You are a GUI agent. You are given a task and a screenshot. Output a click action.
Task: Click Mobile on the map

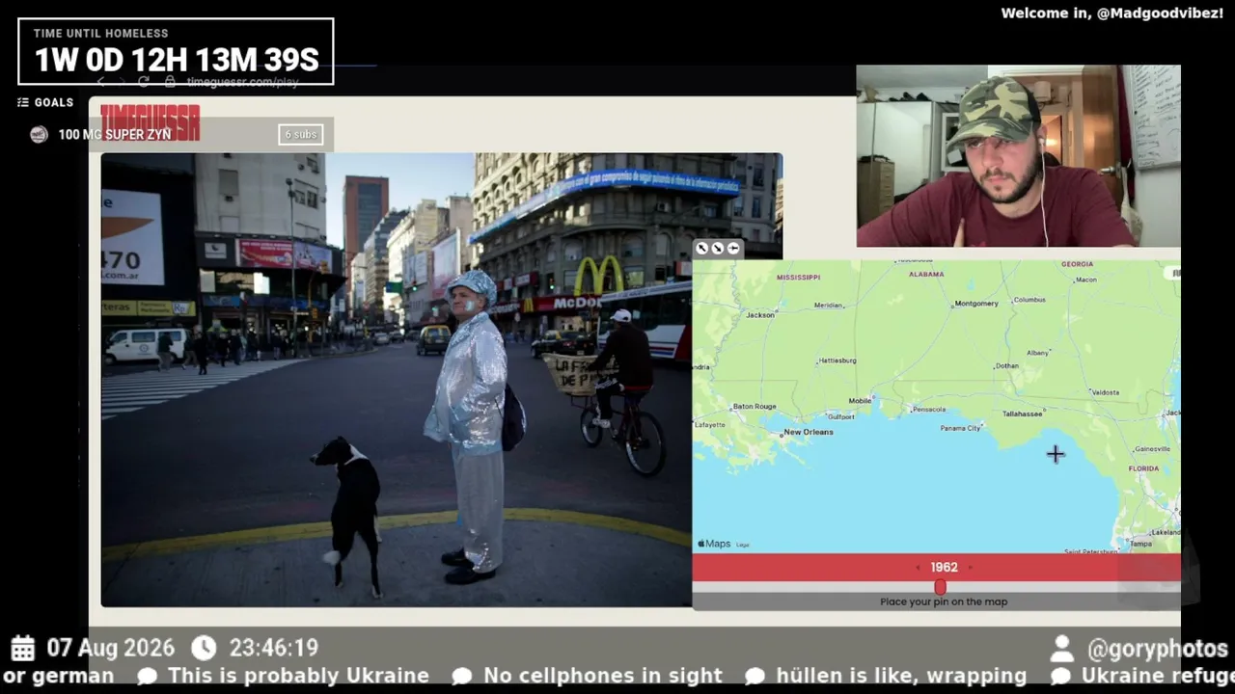point(860,401)
